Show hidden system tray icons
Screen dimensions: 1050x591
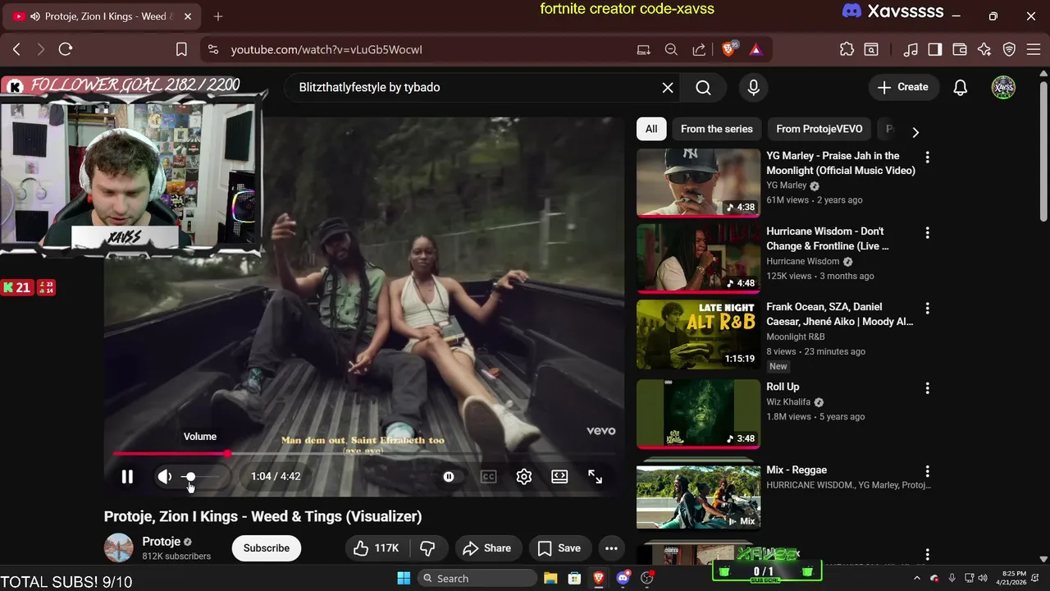(917, 579)
